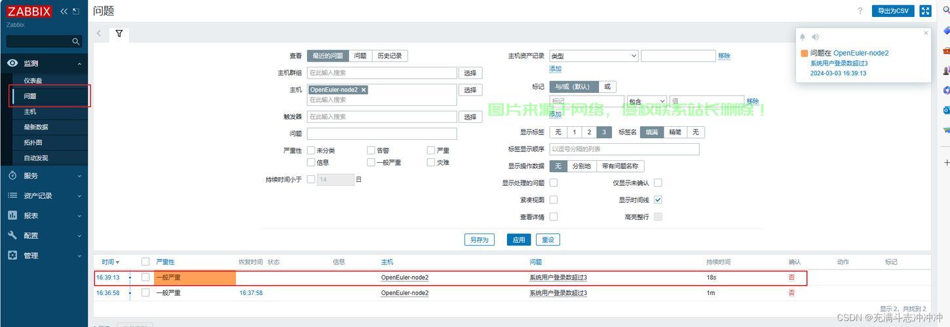Click the 问题 text input field

click(x=382, y=133)
